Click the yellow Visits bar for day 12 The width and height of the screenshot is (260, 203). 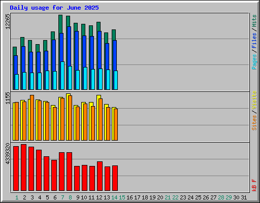click(x=98, y=118)
